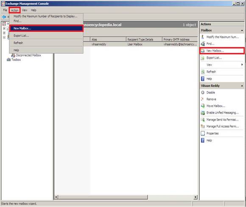Expand the first collapsed tree node
This screenshot has height=207, width=246.
[x=4, y=28]
